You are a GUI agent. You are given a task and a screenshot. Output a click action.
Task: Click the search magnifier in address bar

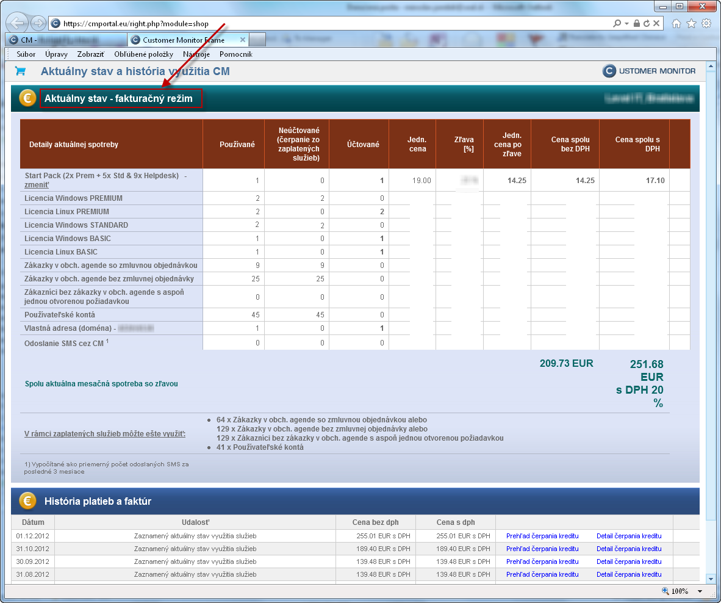point(617,23)
